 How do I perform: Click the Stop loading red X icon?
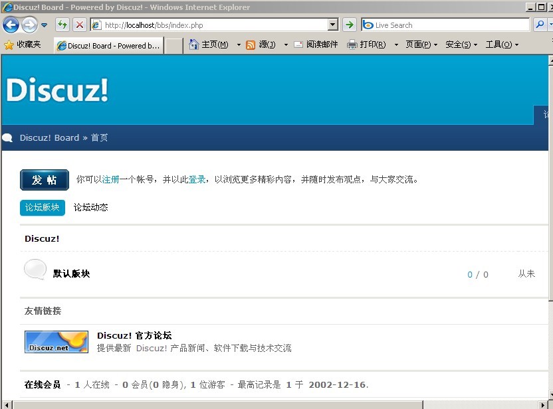coord(80,25)
